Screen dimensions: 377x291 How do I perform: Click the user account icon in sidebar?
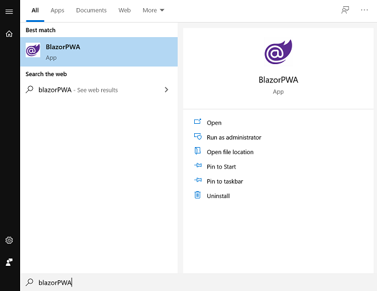[x=9, y=262]
